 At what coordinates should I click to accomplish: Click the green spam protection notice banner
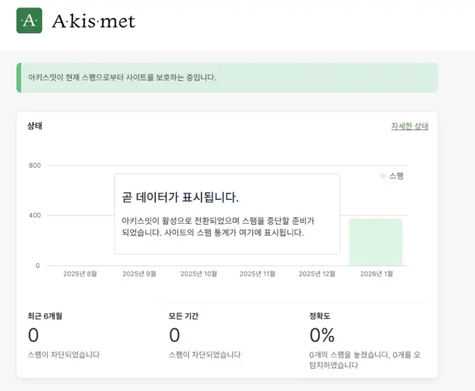pyautogui.click(x=227, y=78)
